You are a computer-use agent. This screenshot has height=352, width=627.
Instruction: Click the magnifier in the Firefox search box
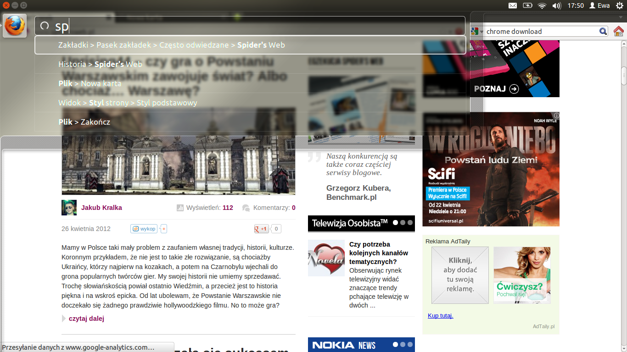tap(603, 31)
